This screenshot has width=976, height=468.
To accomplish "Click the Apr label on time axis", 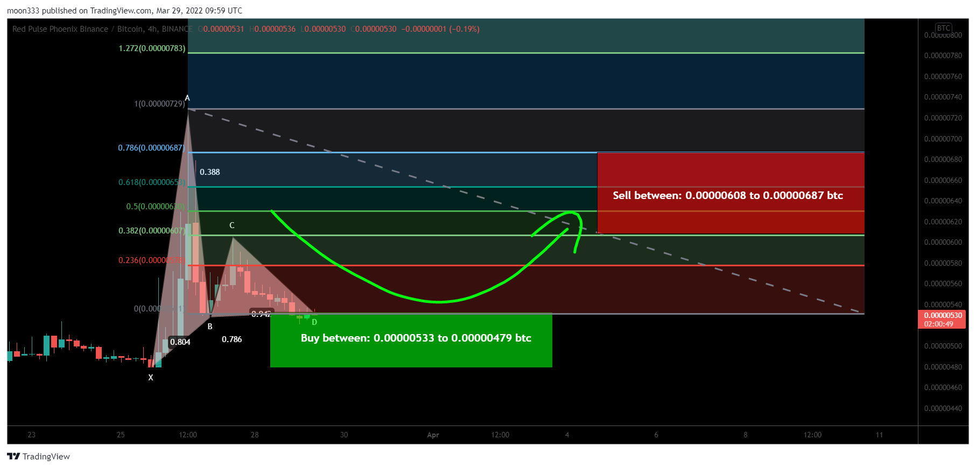I will click(433, 435).
